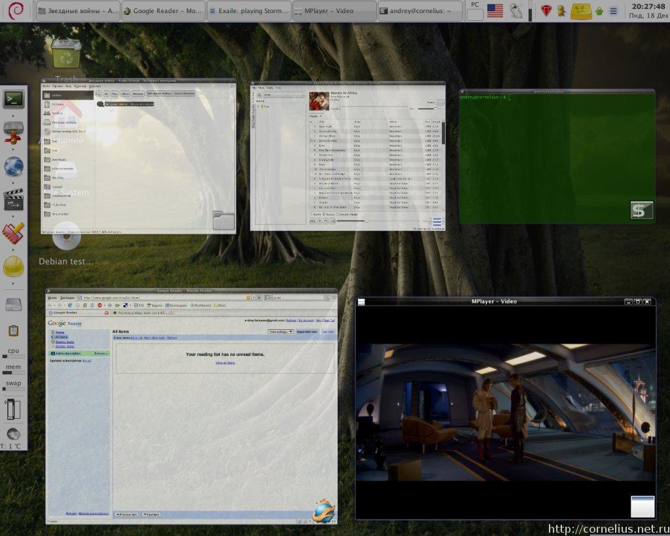The image size is (670, 536).
Task: Toggle the Dynamic checkbox in Exaile
Action: pyautogui.click(x=336, y=214)
